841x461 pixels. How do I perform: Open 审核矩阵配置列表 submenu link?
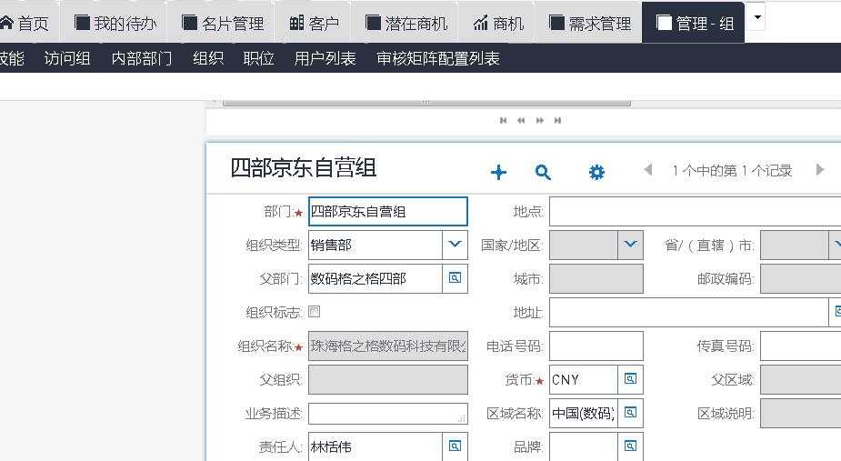[438, 58]
